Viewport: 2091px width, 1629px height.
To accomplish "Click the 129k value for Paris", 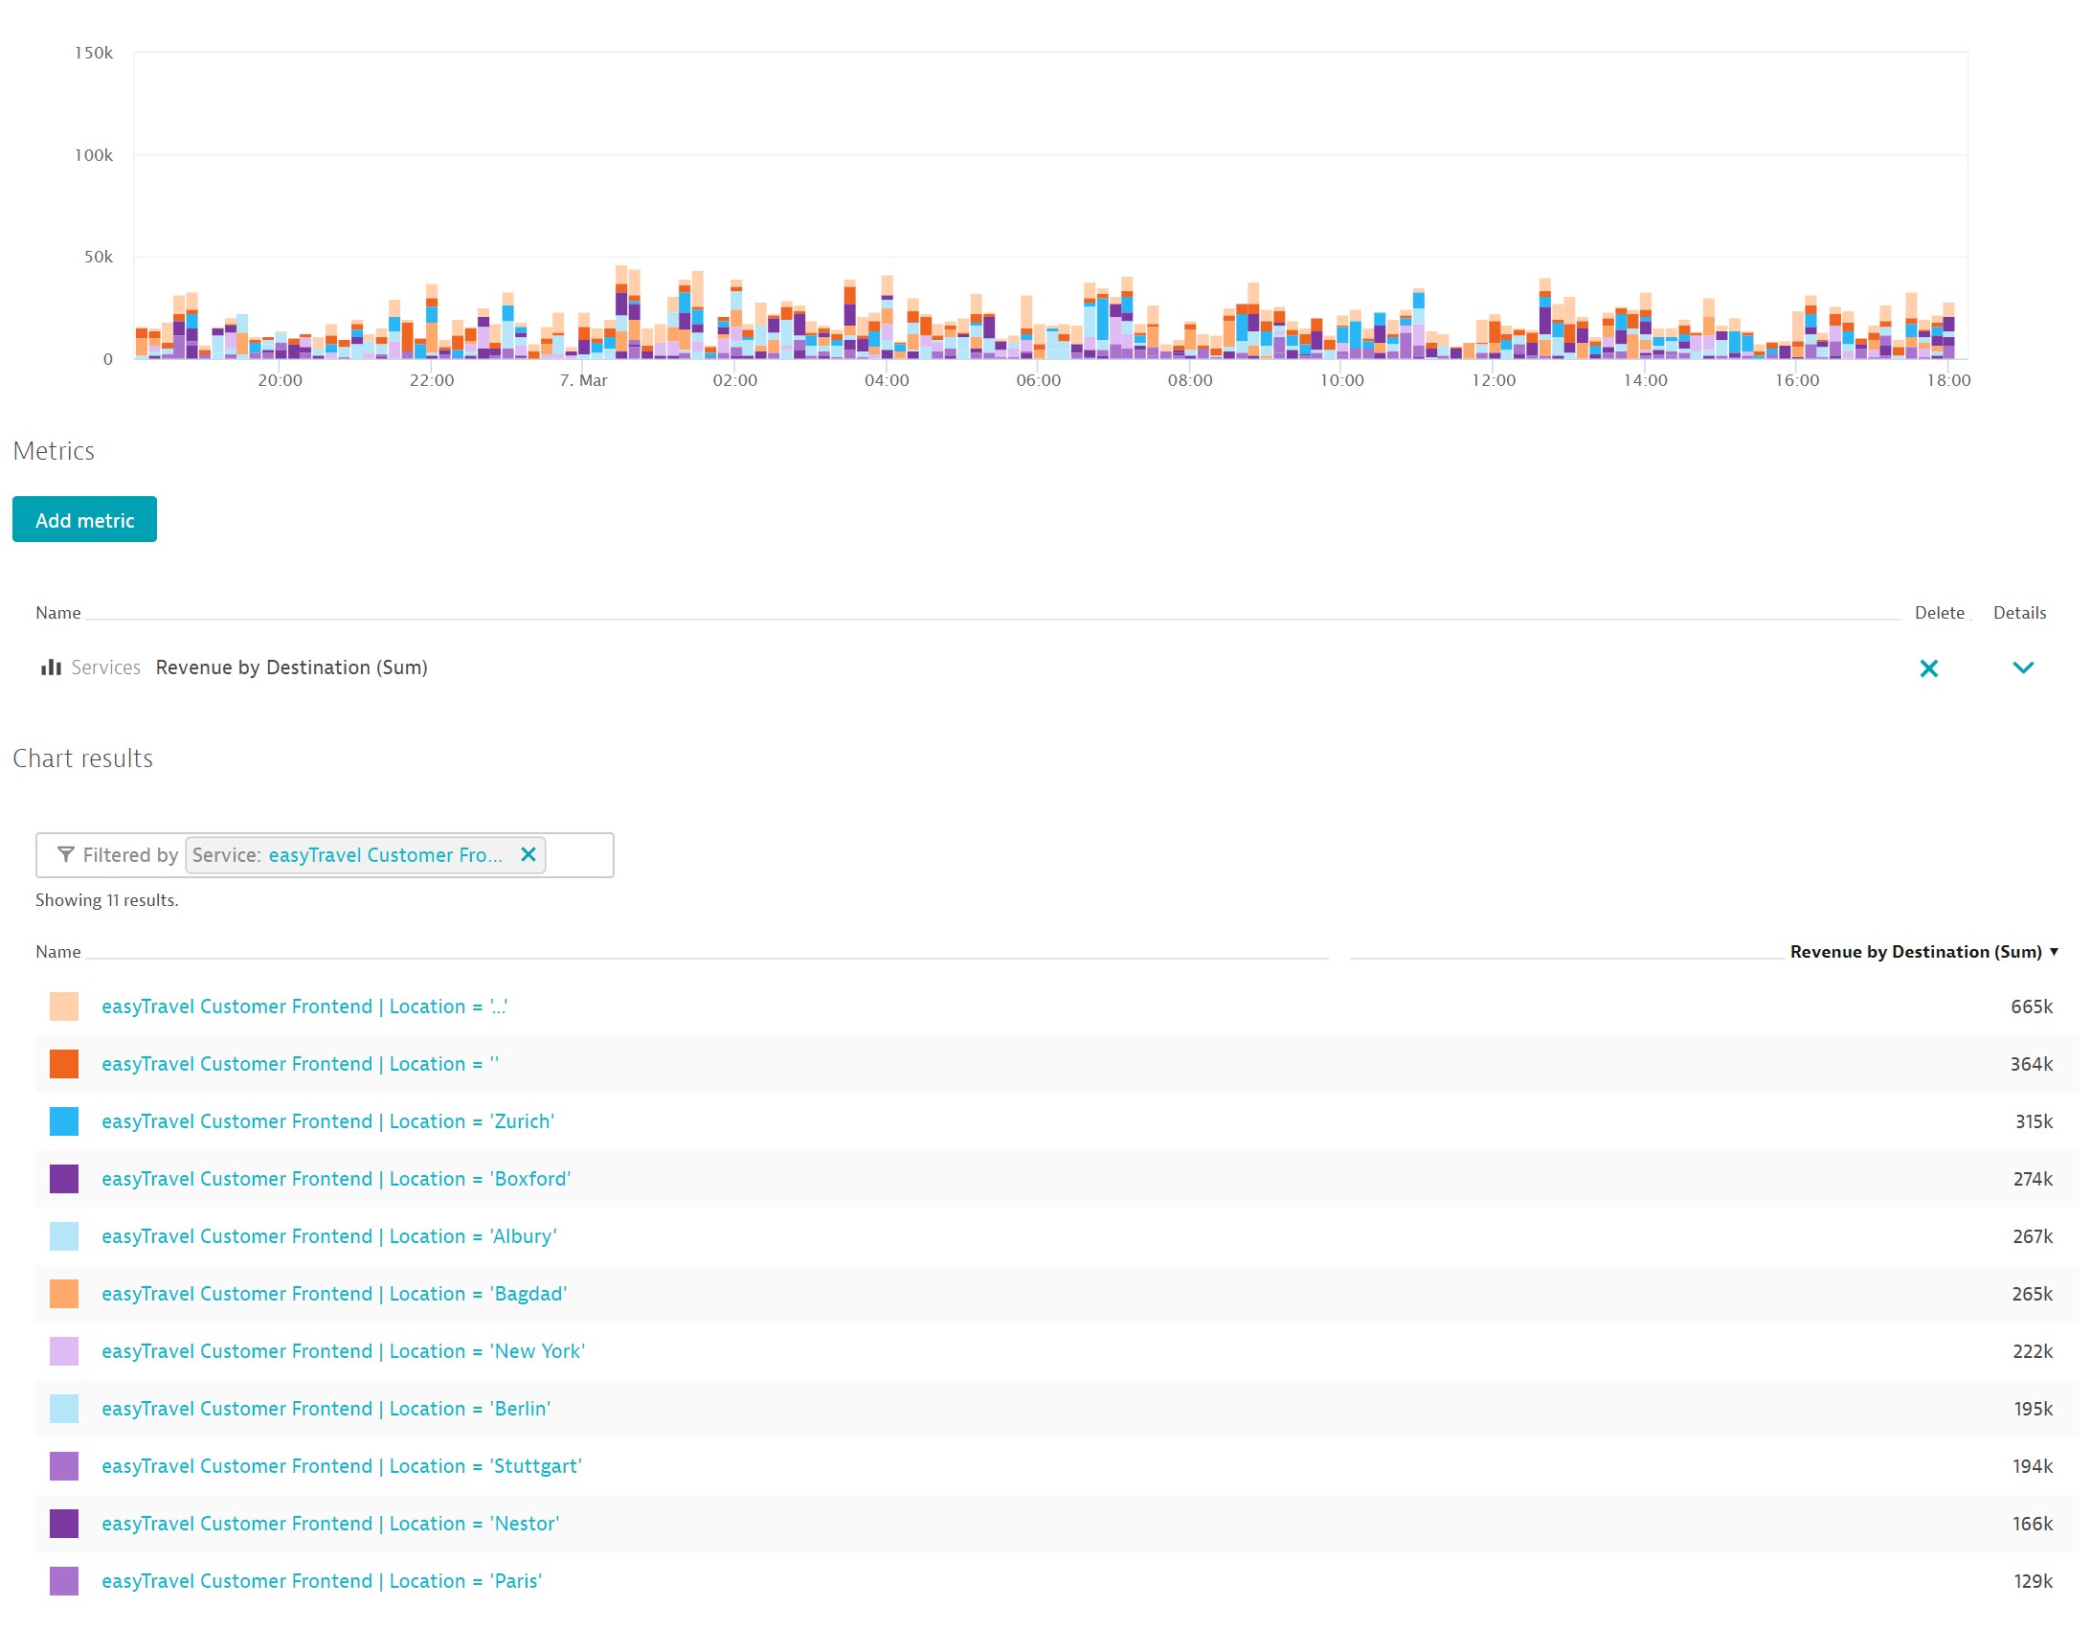I will click(2033, 1581).
